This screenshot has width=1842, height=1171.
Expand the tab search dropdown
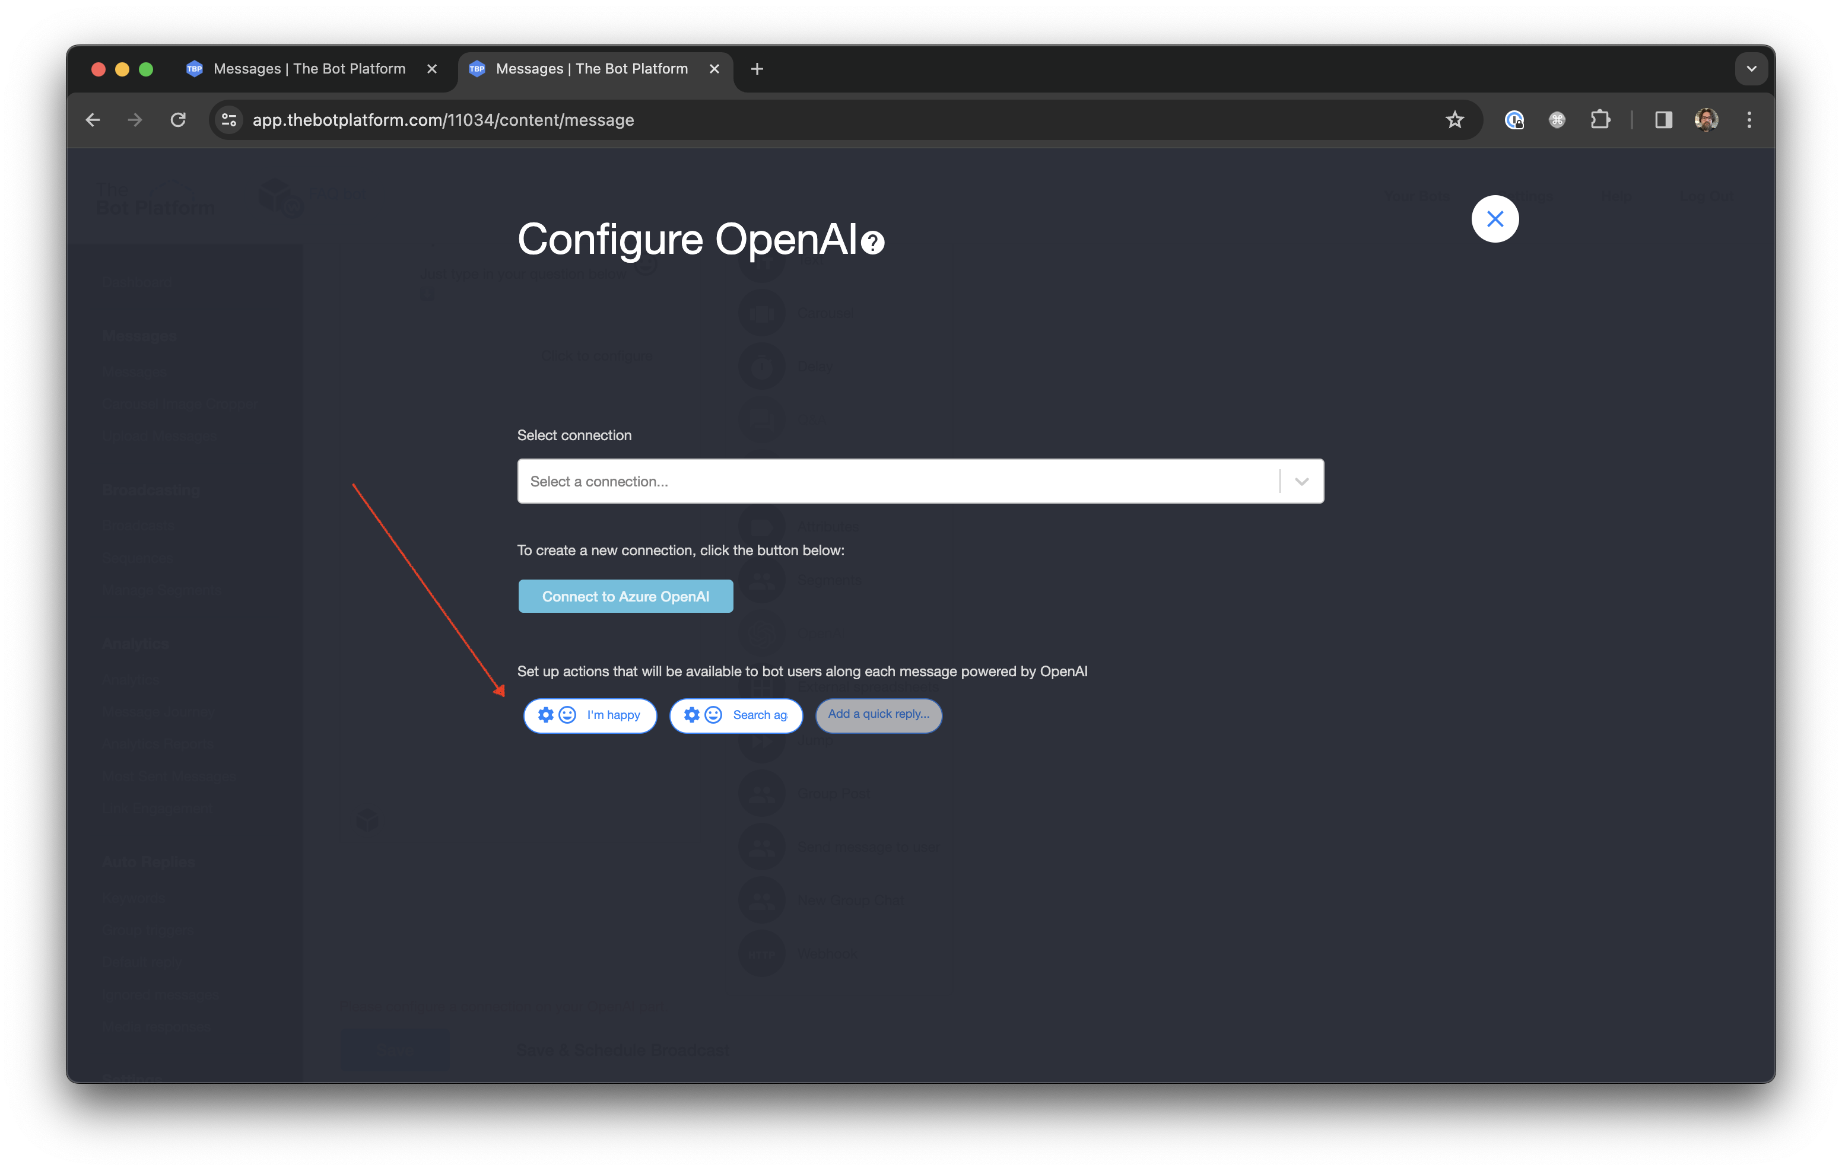pyautogui.click(x=1751, y=69)
